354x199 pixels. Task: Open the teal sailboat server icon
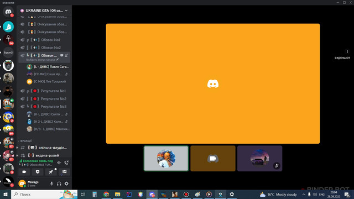tap(8, 27)
